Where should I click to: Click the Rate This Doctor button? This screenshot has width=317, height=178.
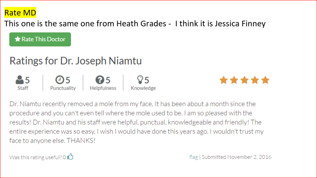[x=40, y=39]
